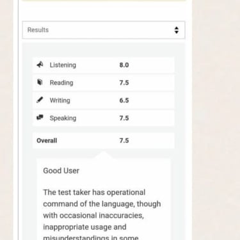This screenshot has height=240, width=240.
Task: Select the Listening label
Action: [63, 65]
